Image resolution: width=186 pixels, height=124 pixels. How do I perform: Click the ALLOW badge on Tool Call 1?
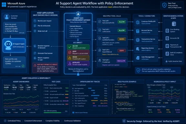(122, 22)
